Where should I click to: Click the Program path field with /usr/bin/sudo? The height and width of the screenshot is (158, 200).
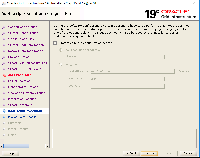(132, 71)
